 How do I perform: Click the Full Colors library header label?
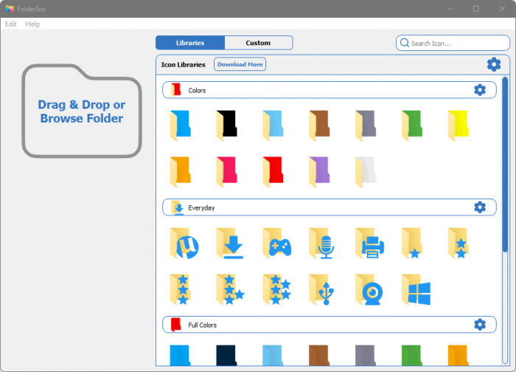(203, 325)
